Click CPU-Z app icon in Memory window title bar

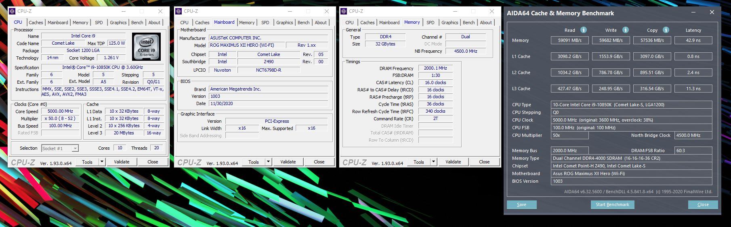344,11
